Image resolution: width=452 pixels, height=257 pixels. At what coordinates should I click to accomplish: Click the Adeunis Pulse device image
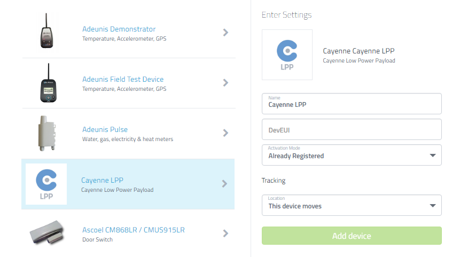pos(46,133)
